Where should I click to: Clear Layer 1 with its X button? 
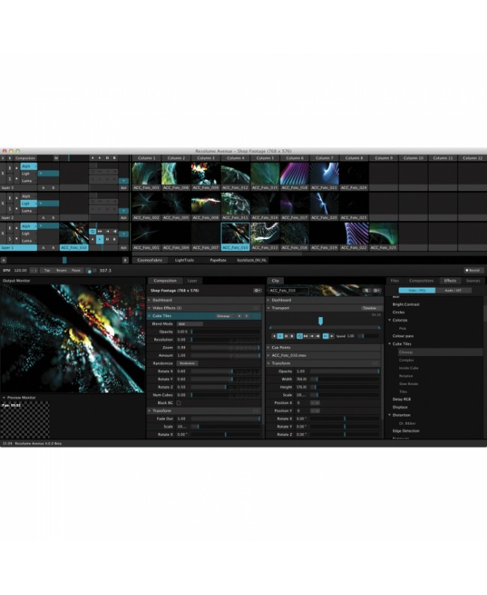[x=3, y=233]
